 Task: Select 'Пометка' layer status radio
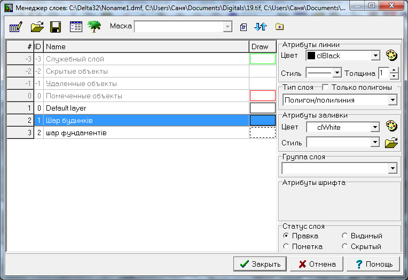[286, 246]
